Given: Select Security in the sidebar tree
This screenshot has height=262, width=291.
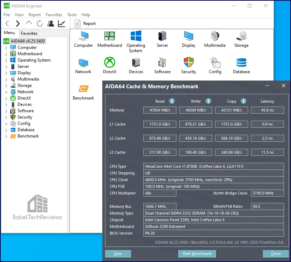Looking at the screenshot, I should tap(25, 117).
